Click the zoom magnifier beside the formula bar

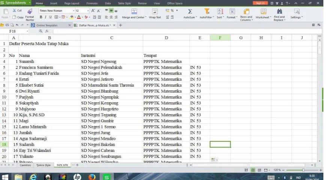click(x=41, y=31)
